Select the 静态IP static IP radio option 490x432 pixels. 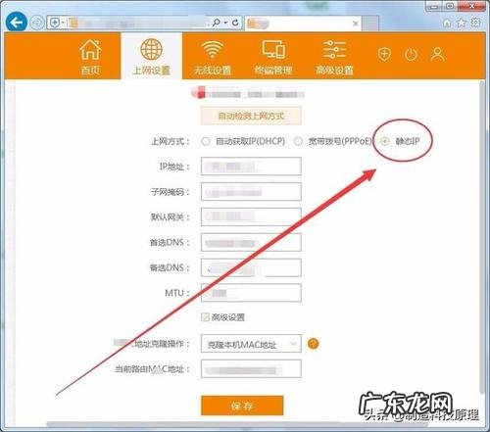tap(385, 141)
